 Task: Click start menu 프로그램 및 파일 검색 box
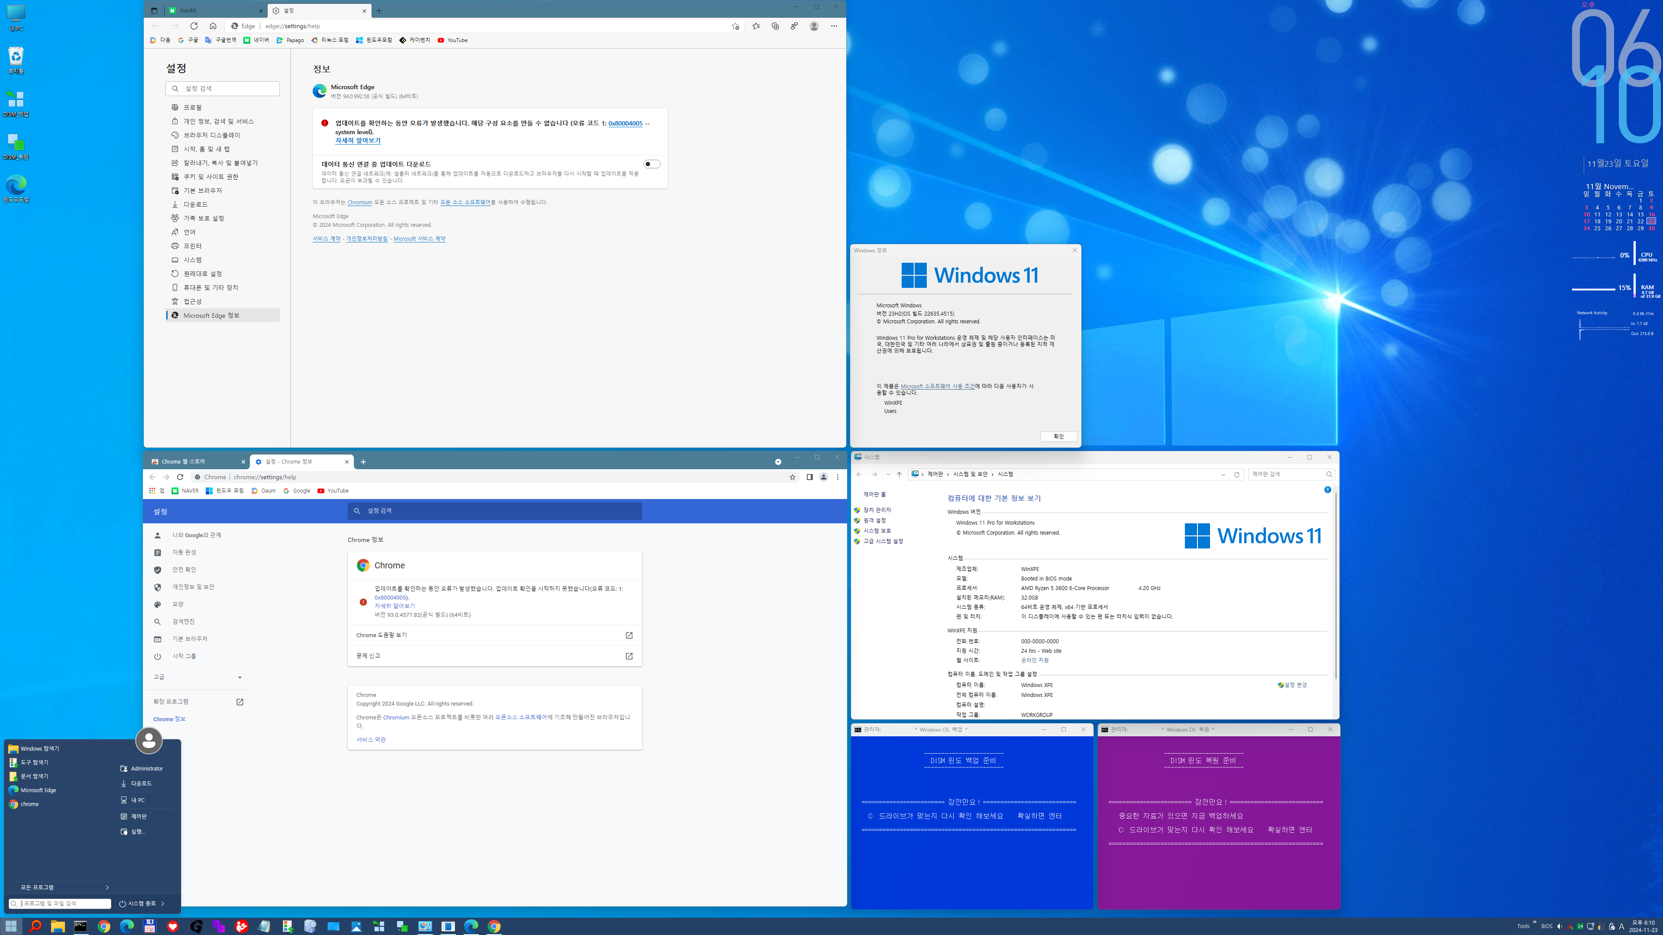pos(60,903)
